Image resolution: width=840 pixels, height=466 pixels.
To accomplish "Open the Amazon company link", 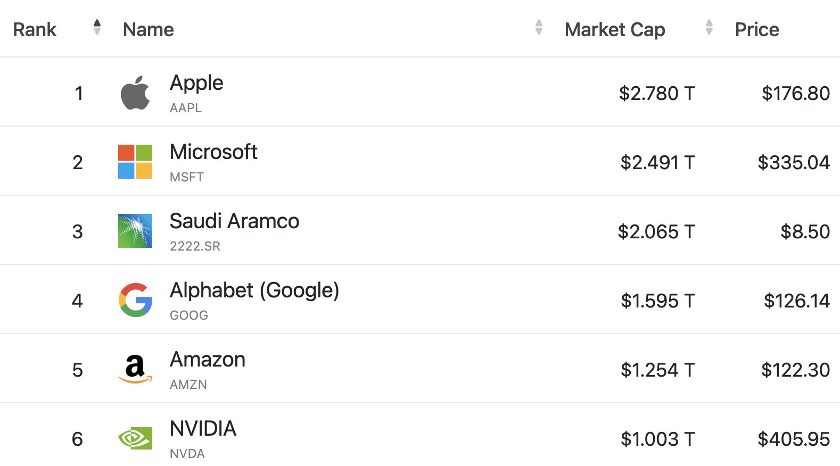I will [x=208, y=360].
